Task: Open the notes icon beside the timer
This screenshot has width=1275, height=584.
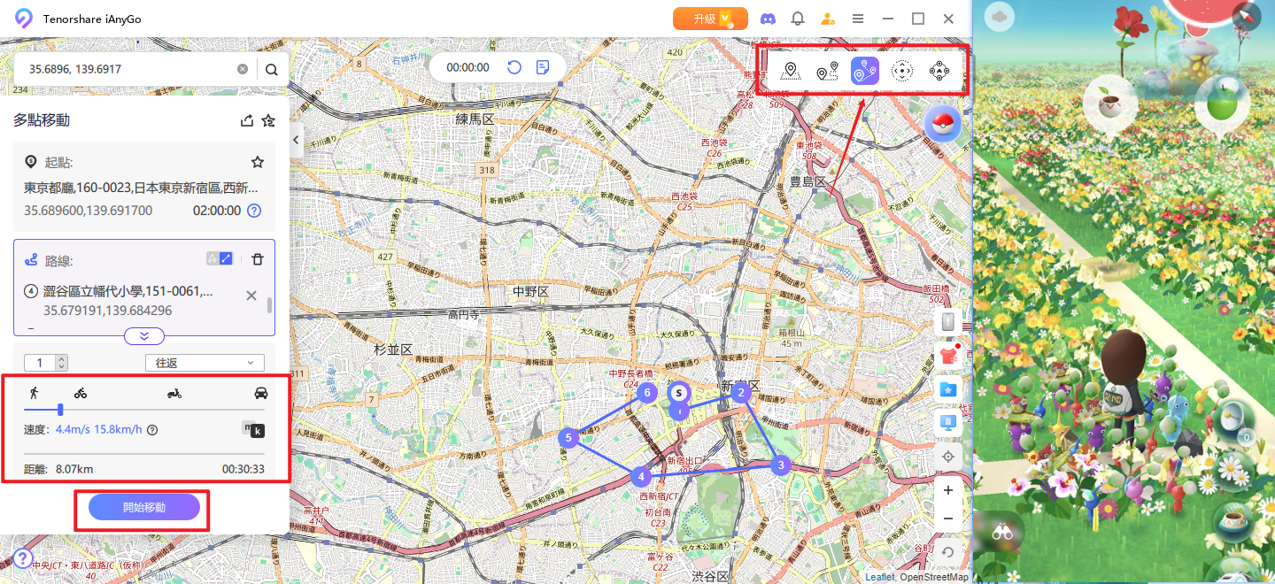Action: pyautogui.click(x=543, y=67)
